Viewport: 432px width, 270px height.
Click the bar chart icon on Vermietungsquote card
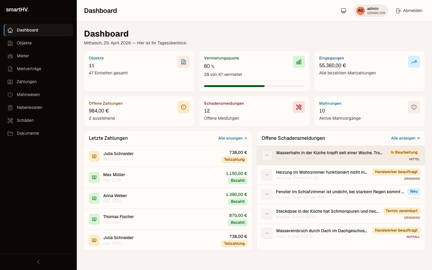click(299, 62)
